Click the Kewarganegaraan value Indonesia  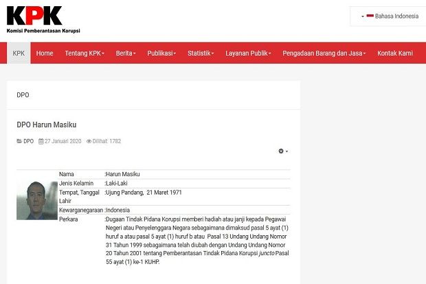(x=117, y=210)
